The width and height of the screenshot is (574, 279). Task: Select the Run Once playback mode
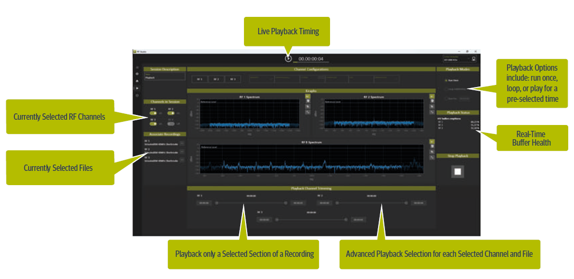coord(446,81)
